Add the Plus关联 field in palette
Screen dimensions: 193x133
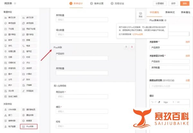click(x=29, y=127)
